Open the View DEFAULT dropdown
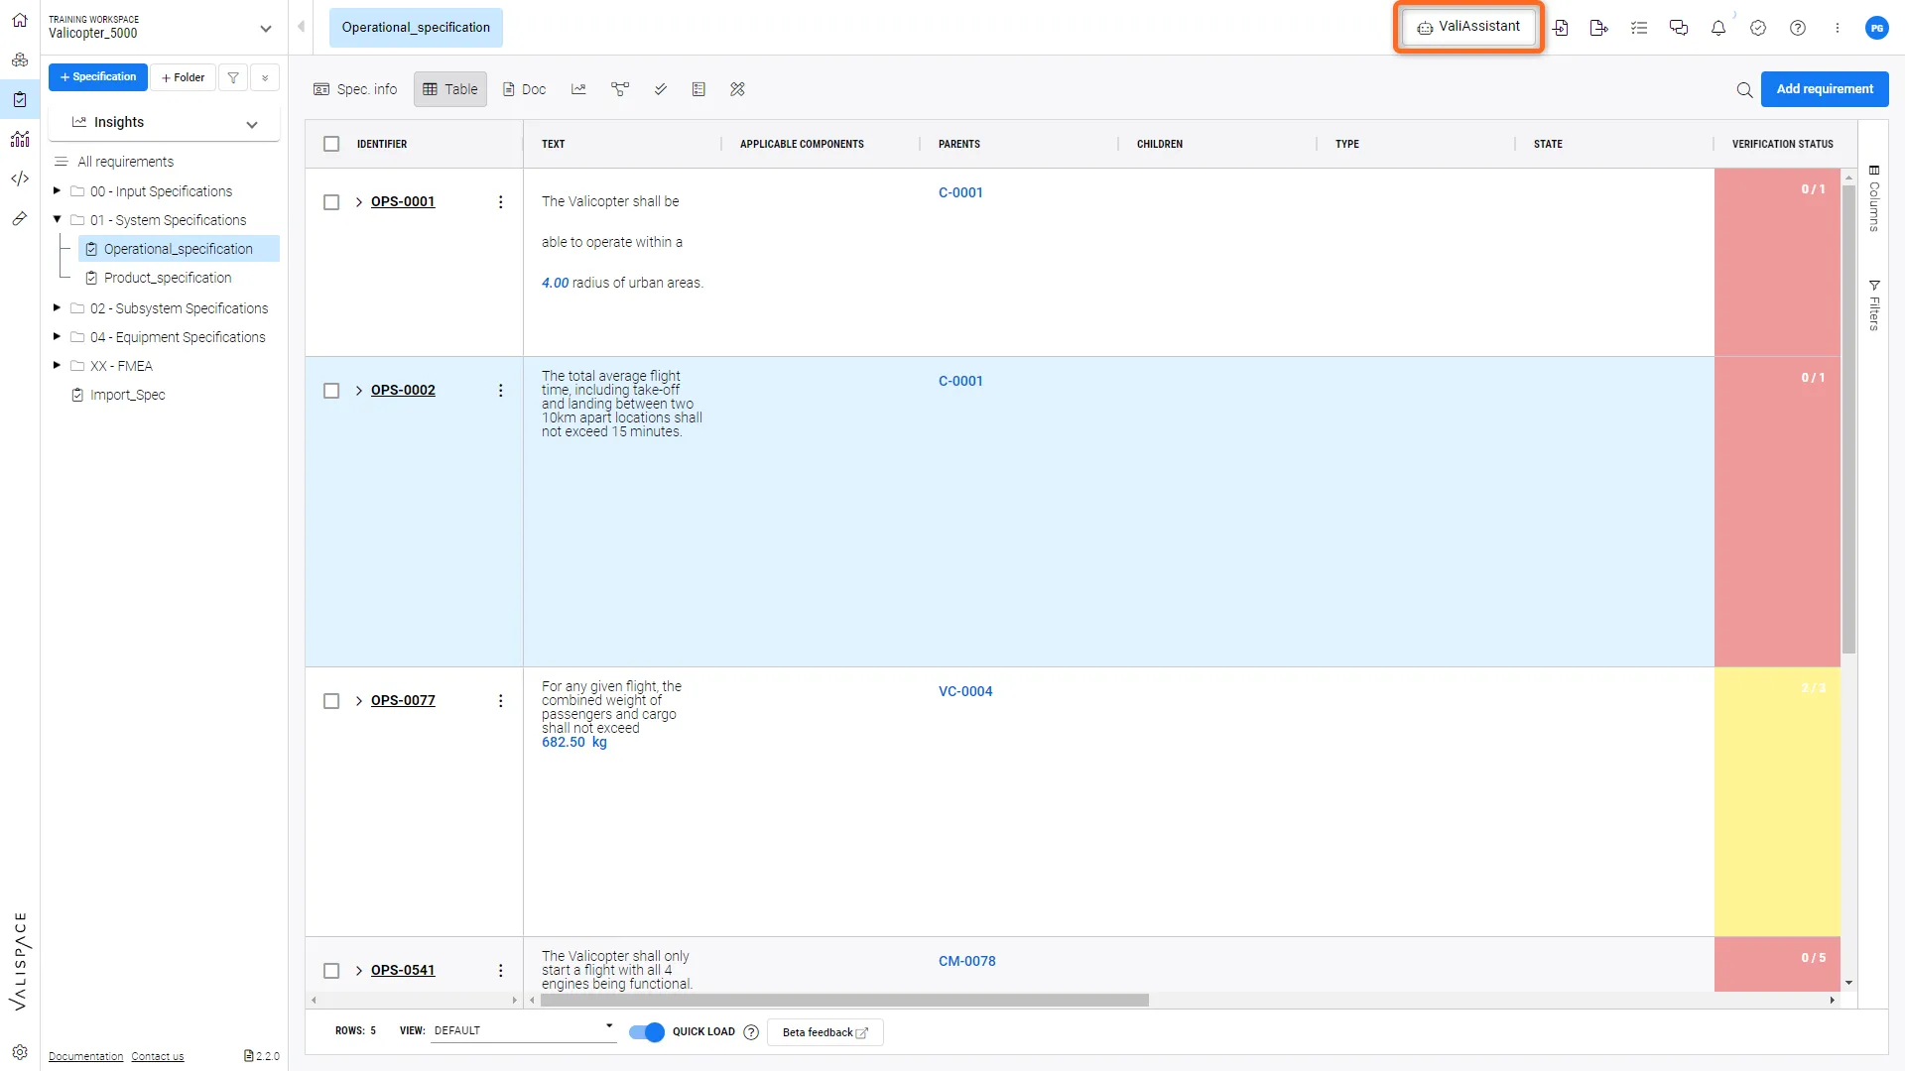Screen dimensions: 1905x1071 click(x=523, y=1030)
